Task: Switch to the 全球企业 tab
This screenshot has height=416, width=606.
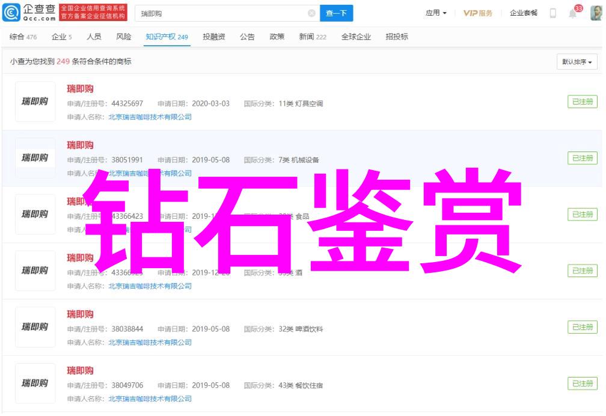Action: coord(356,37)
